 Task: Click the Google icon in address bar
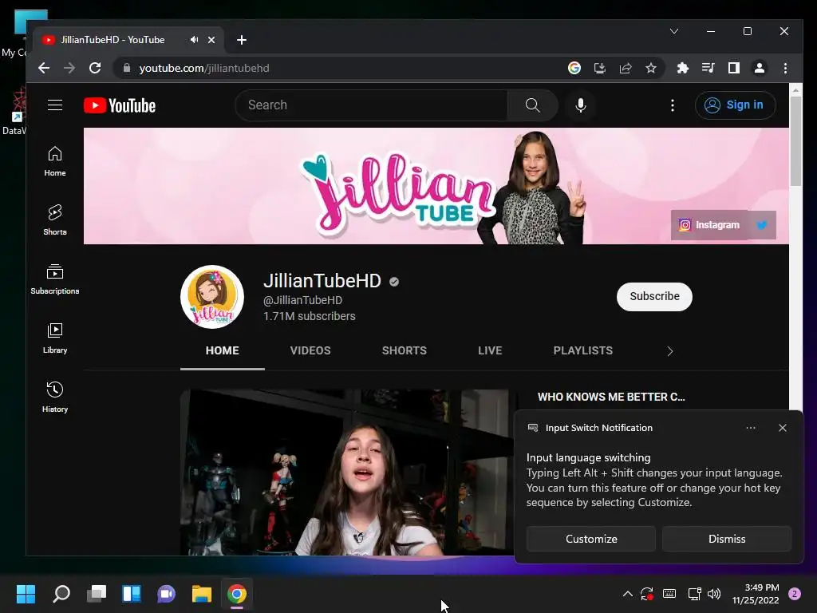point(574,68)
